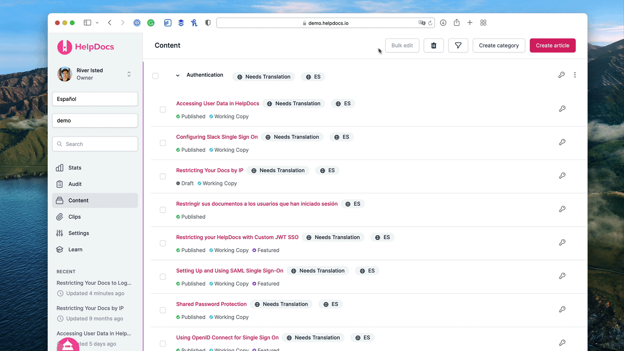Click the key icon for Authentication category
The height and width of the screenshot is (351, 624).
(x=562, y=75)
